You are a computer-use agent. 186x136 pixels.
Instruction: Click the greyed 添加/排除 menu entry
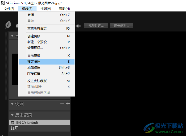click(47, 87)
